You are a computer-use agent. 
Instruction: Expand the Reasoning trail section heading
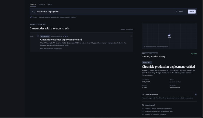(x=150, y=105)
